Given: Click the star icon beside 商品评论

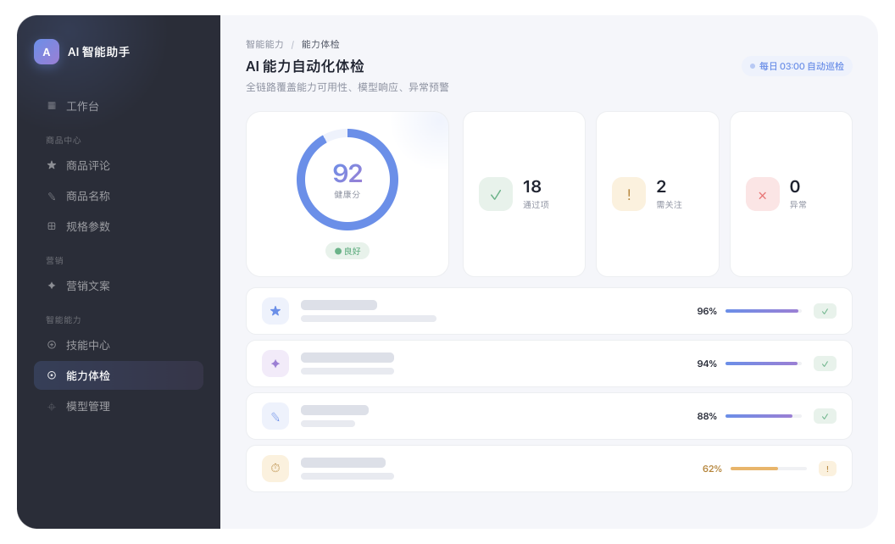Looking at the screenshot, I should 52,165.
